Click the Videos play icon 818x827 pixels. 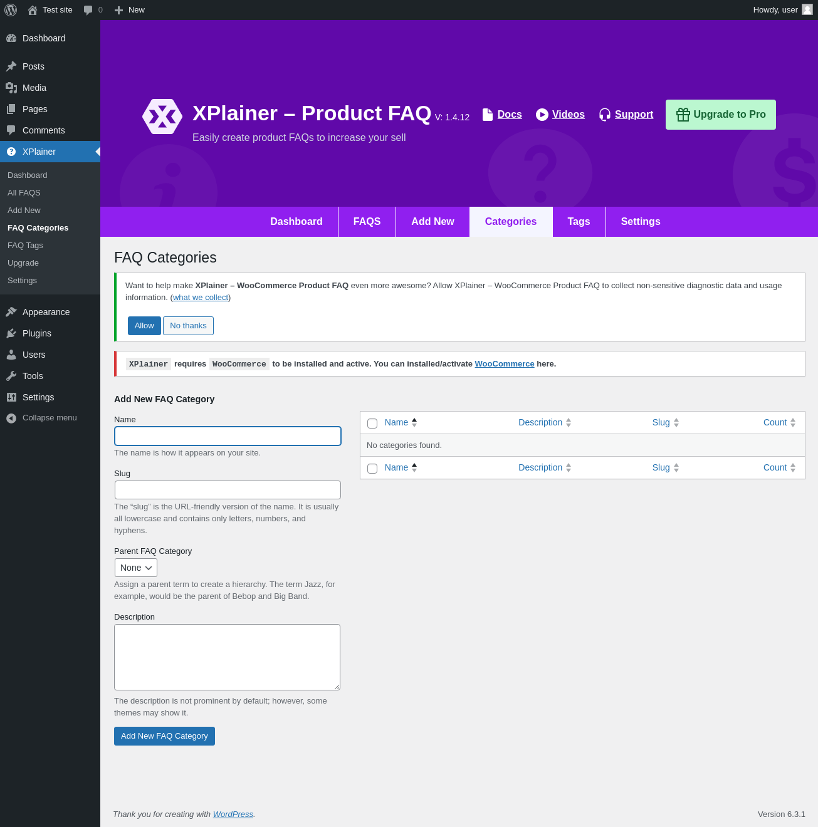coord(542,115)
